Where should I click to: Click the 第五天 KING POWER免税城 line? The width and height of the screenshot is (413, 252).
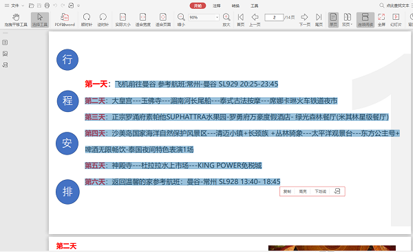click(173, 165)
